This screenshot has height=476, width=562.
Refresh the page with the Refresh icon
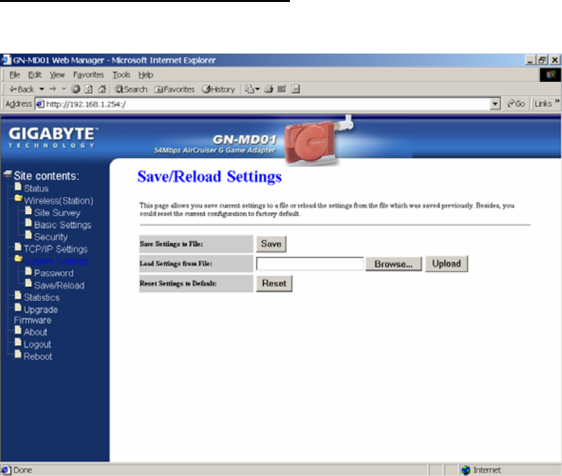(88, 89)
